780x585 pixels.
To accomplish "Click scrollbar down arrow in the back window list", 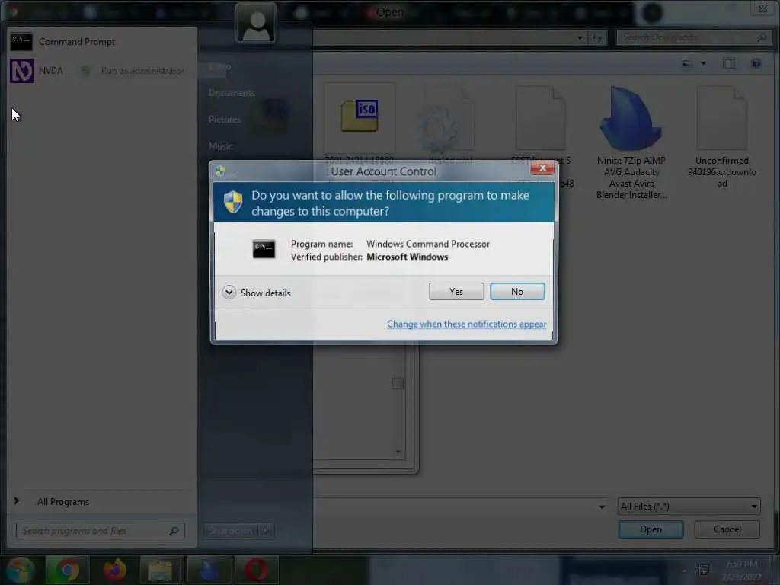I will tap(398, 452).
